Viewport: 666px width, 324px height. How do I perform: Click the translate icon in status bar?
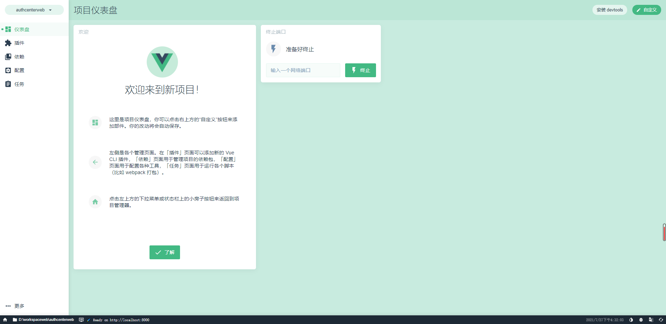[x=651, y=320]
